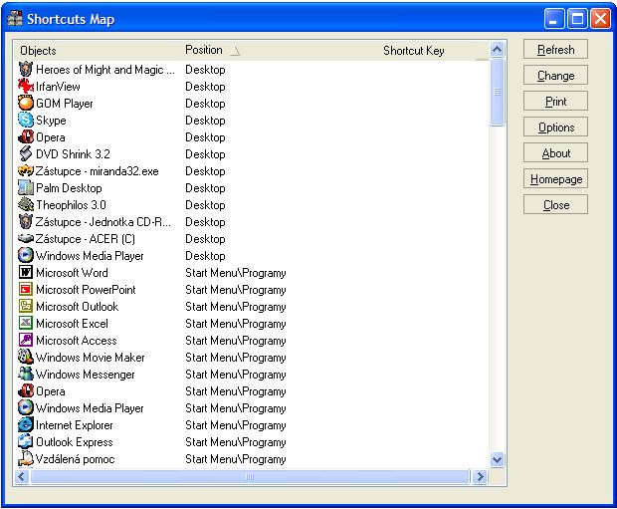Screen dimensions: 617x509
Task: Click the miranda32.exe shortcut icon
Action: tap(26, 171)
